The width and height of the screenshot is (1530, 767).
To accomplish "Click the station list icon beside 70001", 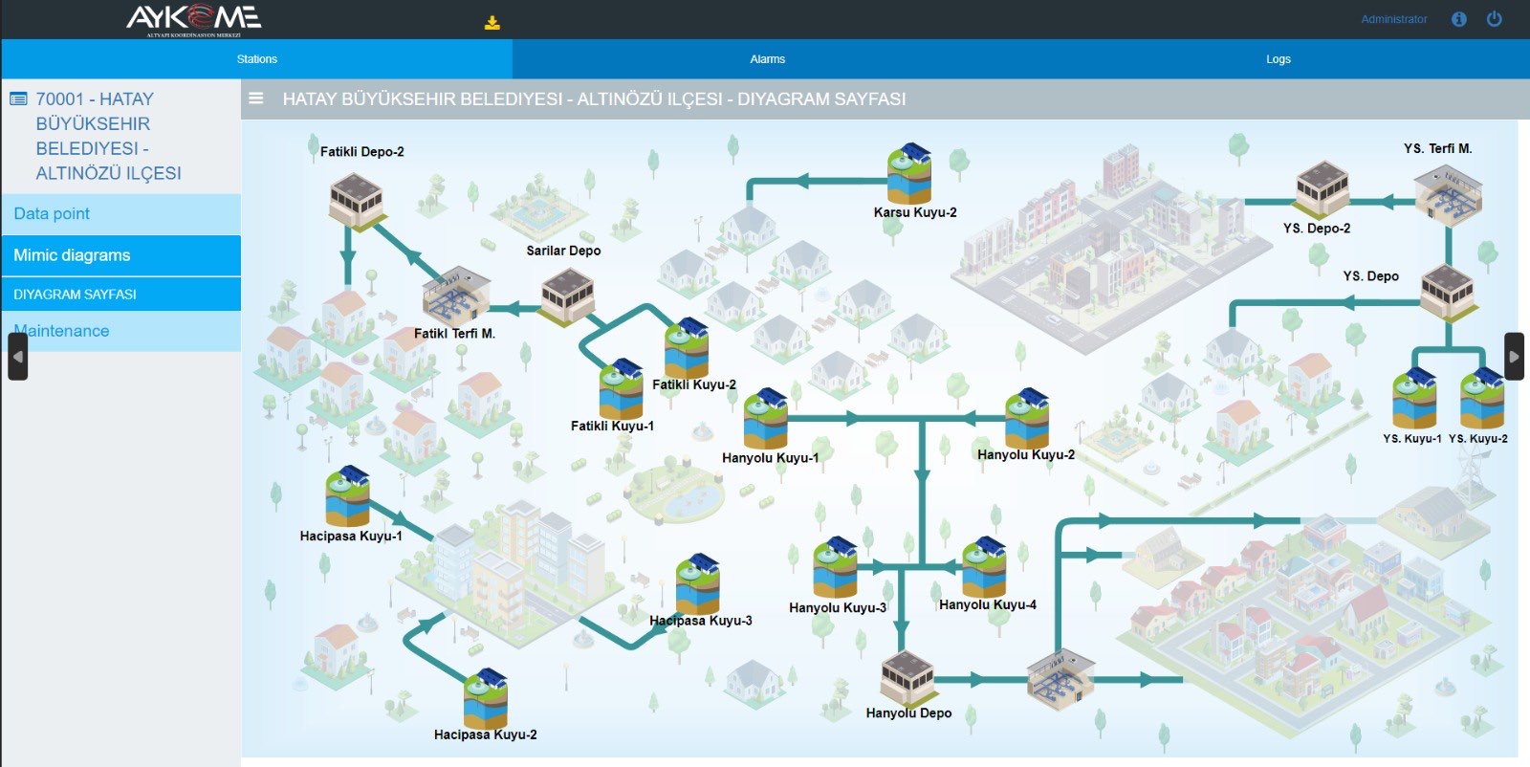I will pyautogui.click(x=18, y=99).
